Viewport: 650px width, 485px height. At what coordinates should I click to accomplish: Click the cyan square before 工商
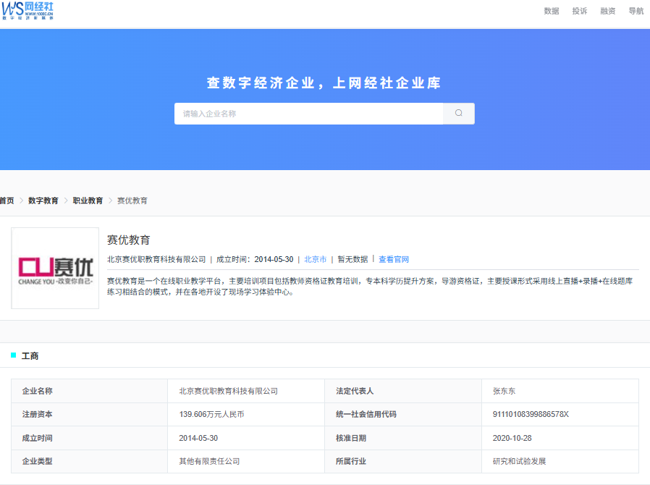coord(13,355)
